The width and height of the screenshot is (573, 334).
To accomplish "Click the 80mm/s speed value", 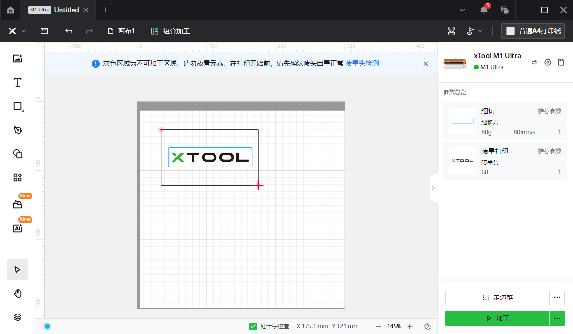I will tap(524, 132).
